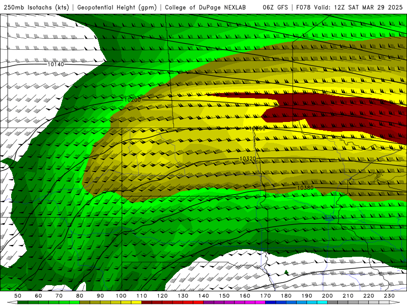
Task: Click the 230 value on the color scale
Action: (389, 296)
